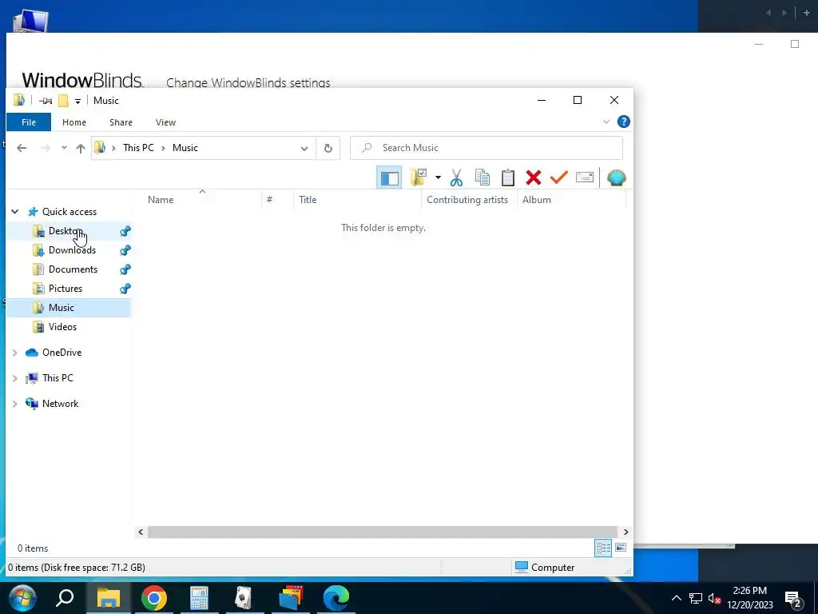Go back with the back arrow

[x=22, y=148]
